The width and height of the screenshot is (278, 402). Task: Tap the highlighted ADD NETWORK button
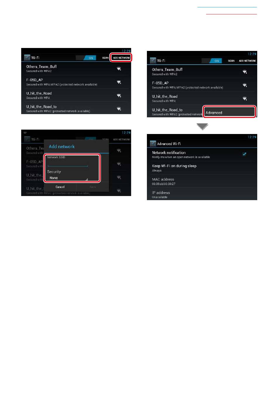(x=121, y=58)
